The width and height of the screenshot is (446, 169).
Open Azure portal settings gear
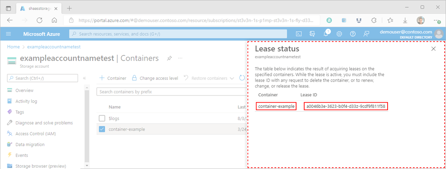click(x=339, y=34)
